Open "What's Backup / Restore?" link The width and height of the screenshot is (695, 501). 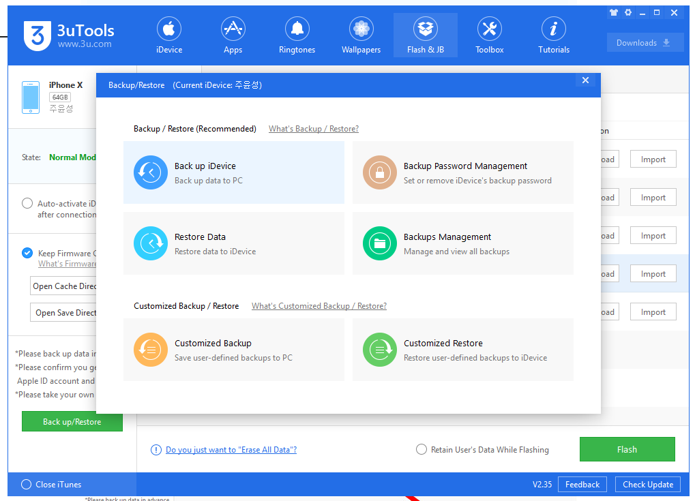[x=313, y=129]
